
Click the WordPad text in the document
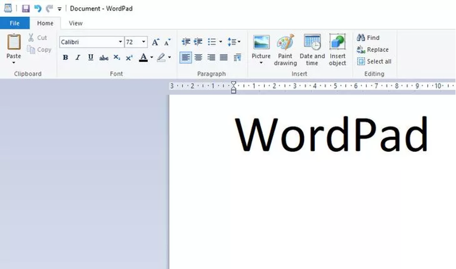[331, 134]
